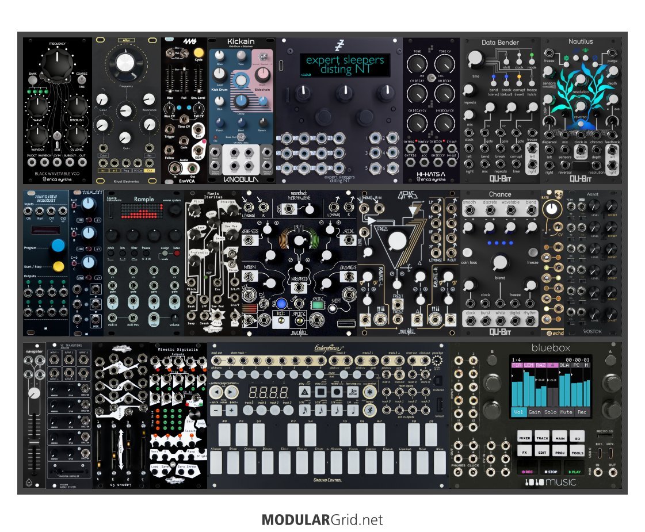645x532 pixels.
Task: Click the Time knob on Data Bender
Action: [475, 59]
